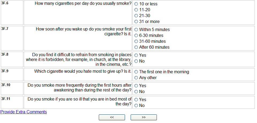
Task: Go to previous page with << button
Action: [x=112, y=117]
